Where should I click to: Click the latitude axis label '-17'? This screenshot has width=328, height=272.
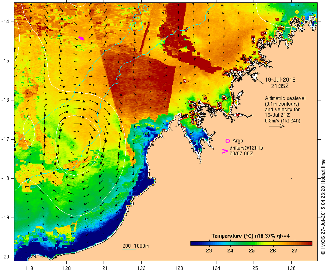click(x=5, y=139)
